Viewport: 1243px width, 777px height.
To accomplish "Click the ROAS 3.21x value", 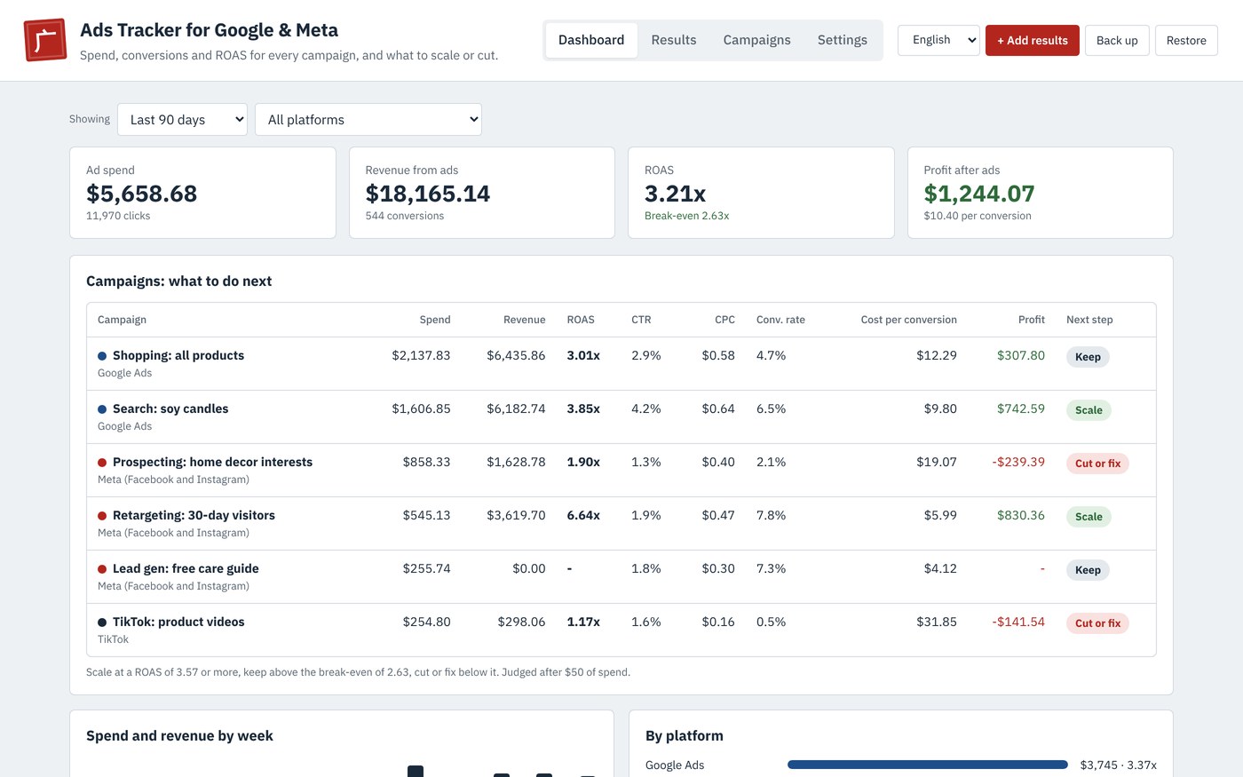I will (x=675, y=194).
